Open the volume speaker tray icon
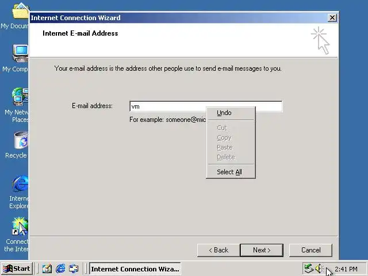Viewport: 368px width, 276px height. coord(319,269)
